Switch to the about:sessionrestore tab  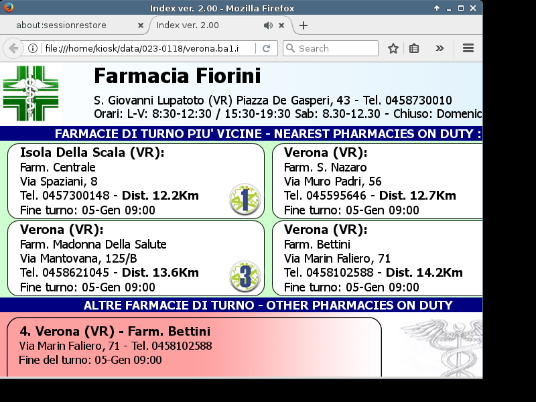pyautogui.click(x=70, y=25)
